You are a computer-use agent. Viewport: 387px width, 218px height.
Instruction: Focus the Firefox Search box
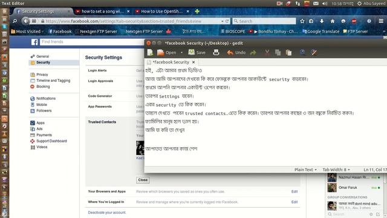(x=264, y=21)
